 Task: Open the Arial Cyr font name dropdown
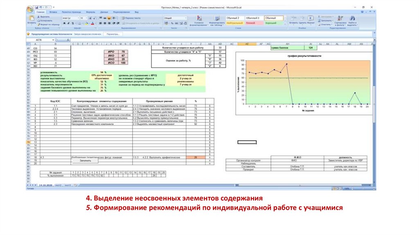[x=78, y=18]
